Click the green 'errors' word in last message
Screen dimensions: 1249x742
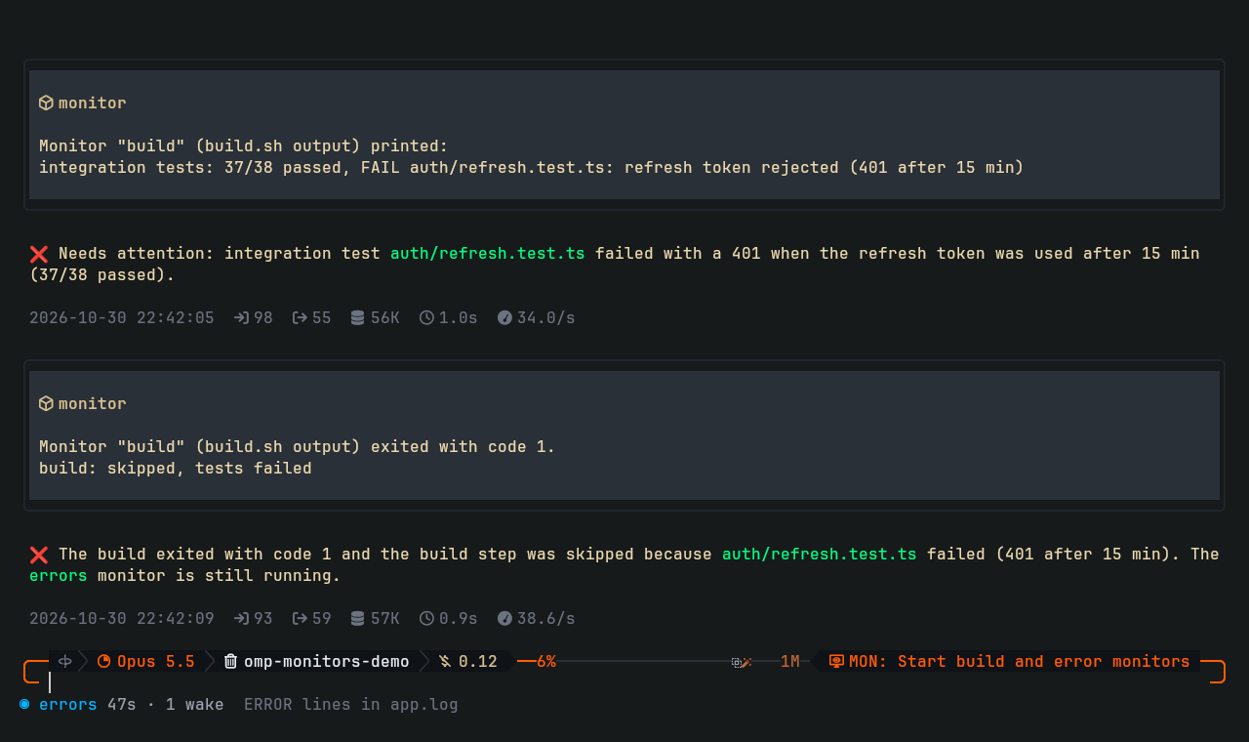[x=59, y=575]
